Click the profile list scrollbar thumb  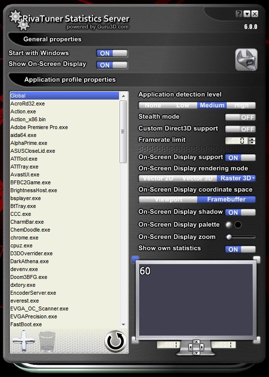(x=123, y=132)
